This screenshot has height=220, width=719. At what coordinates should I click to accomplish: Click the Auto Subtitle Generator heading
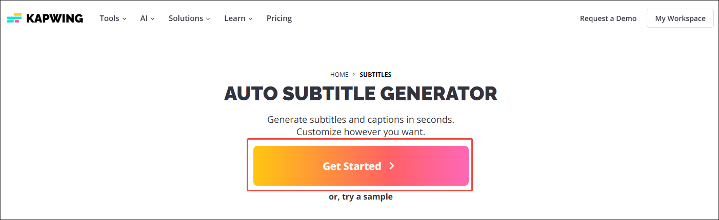[x=361, y=94]
